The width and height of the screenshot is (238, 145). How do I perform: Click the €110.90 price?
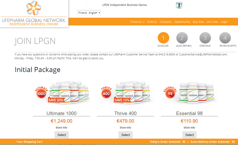189,121
